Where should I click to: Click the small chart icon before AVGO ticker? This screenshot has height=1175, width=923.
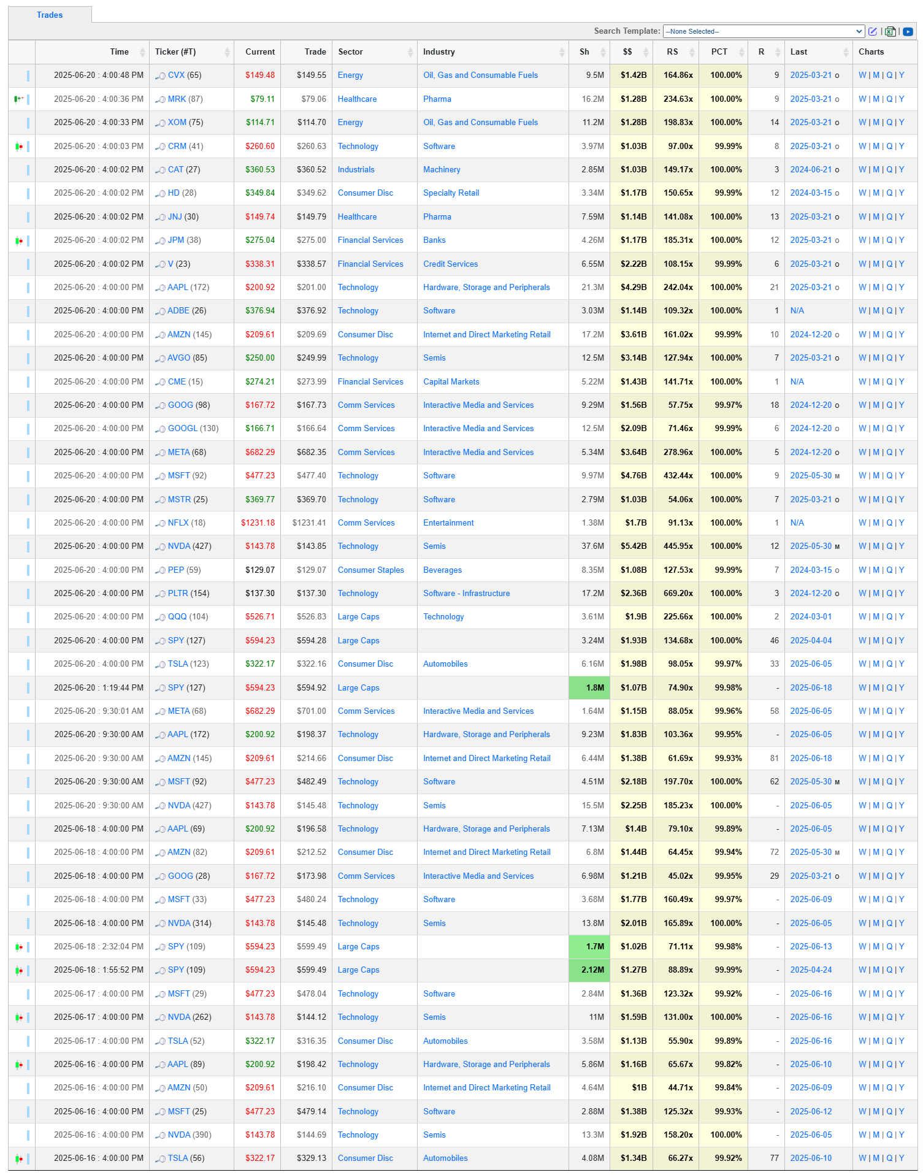pos(160,358)
